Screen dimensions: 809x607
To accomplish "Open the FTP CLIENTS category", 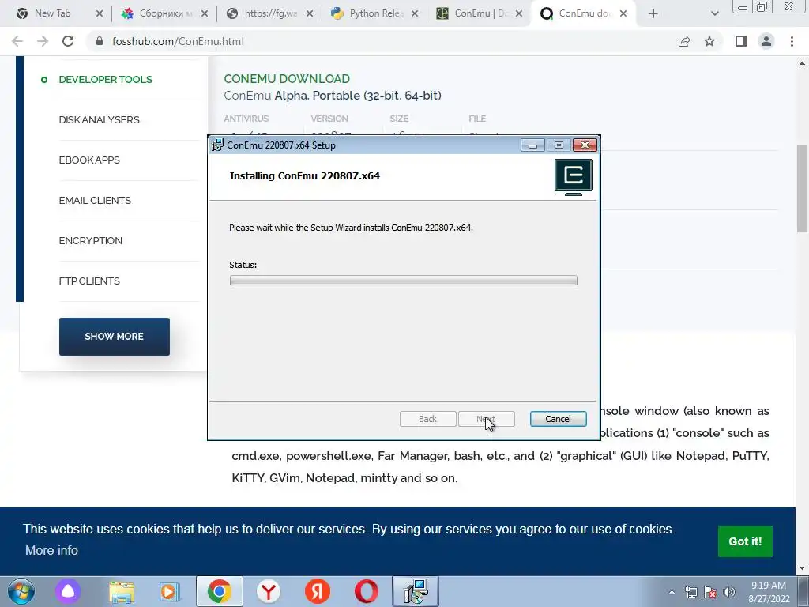I will coord(89,281).
